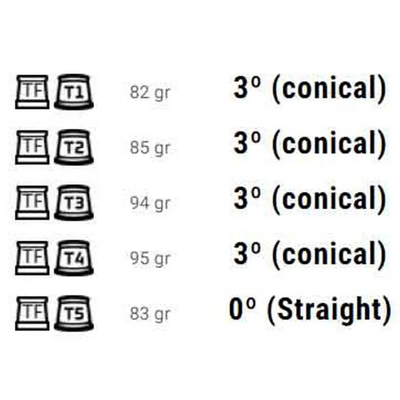Viewport: 400px width, 400px height.
Task: Click the TF icon next to T3
Action: coord(32,202)
